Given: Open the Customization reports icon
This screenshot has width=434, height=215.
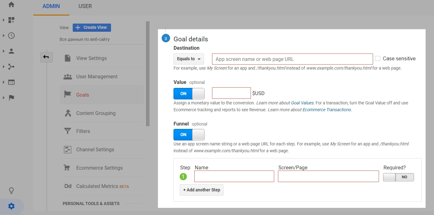Looking at the screenshot, I should pyautogui.click(x=12, y=20).
